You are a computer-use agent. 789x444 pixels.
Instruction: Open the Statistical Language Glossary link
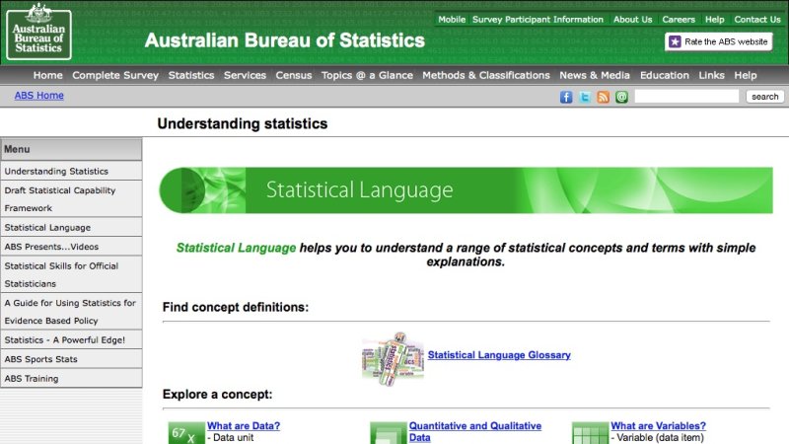coord(499,355)
